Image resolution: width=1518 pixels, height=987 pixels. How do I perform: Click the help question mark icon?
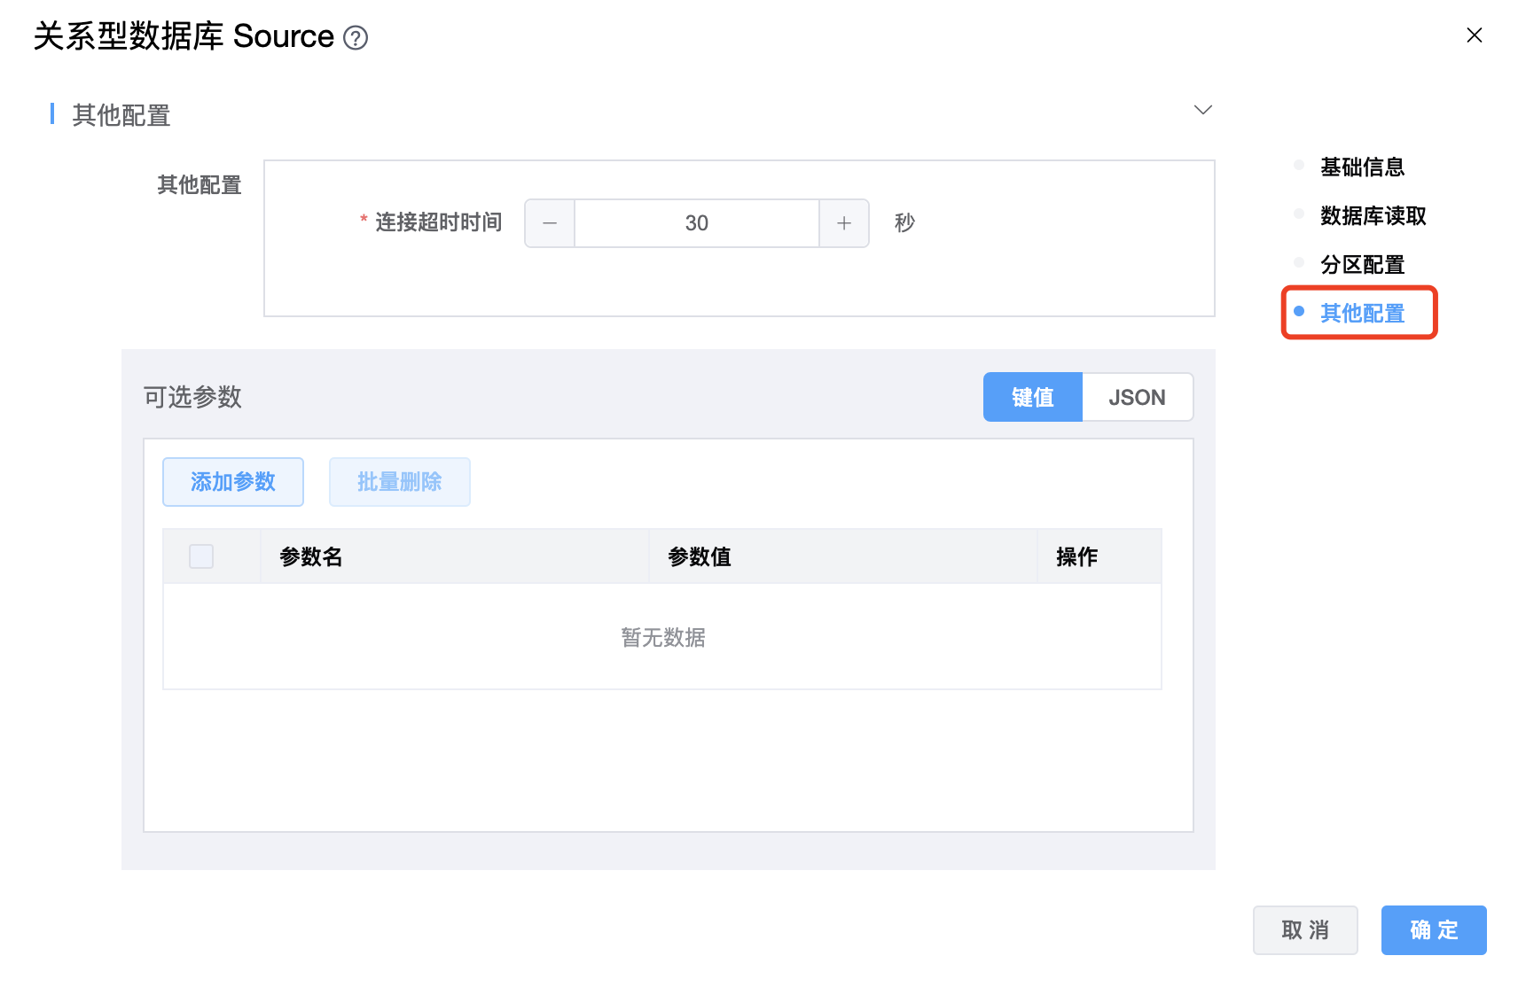click(356, 38)
